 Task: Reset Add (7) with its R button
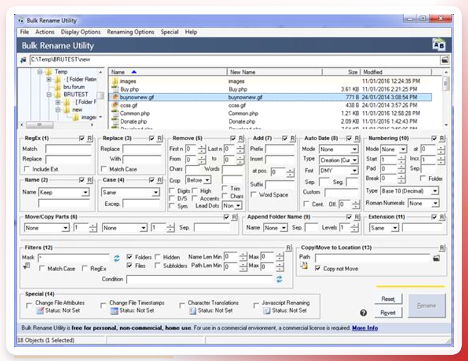pos(292,139)
